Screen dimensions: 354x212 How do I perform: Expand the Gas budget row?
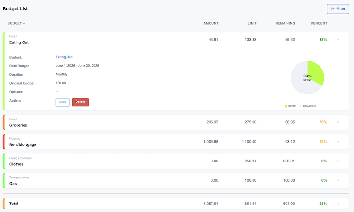click(338, 180)
